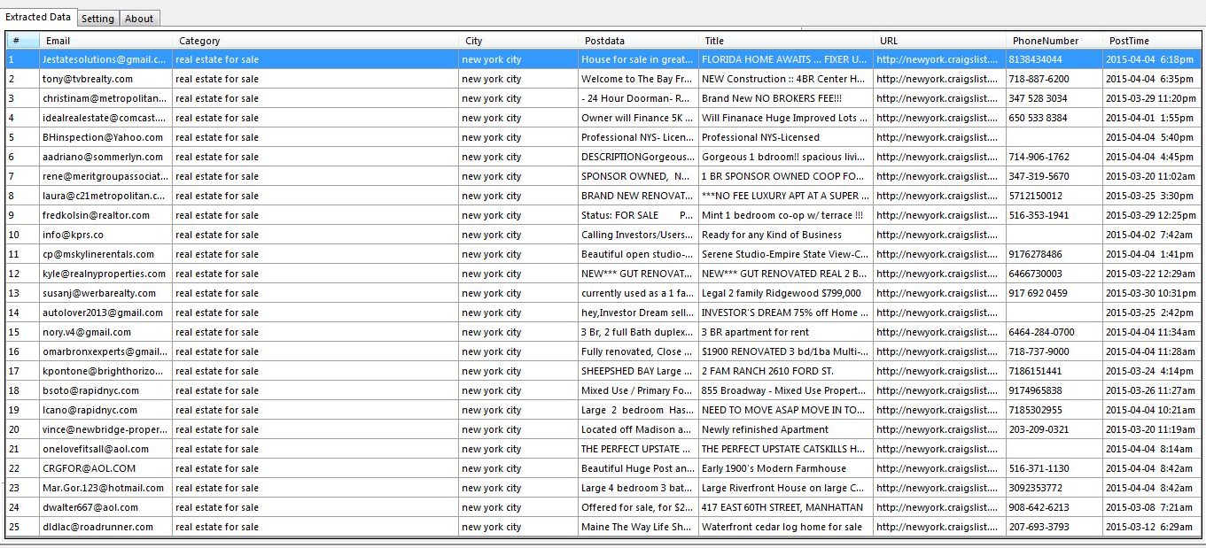Click phone number 347 528 3034
The height and width of the screenshot is (548, 1206).
pos(1038,98)
